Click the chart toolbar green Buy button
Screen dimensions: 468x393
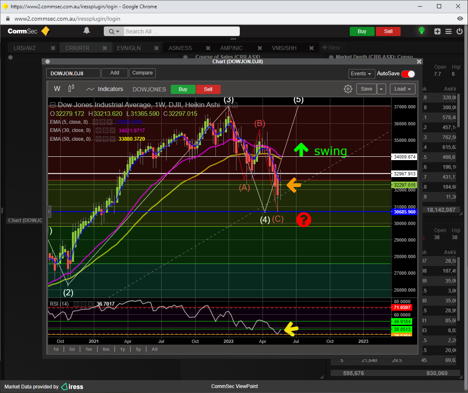point(183,89)
